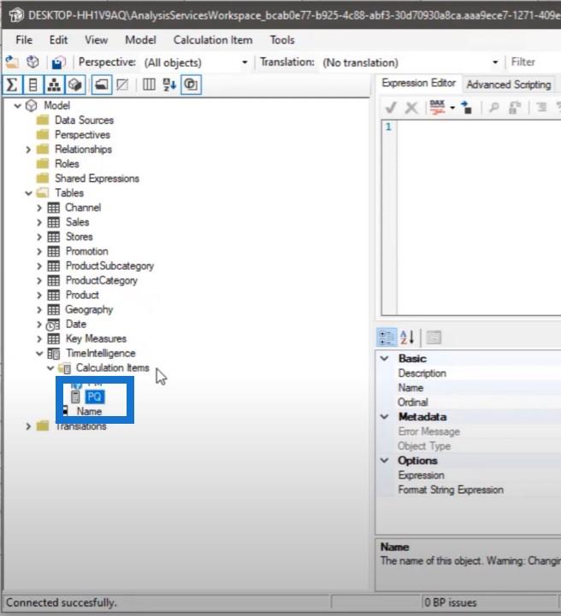Viewport: 561px width, 616px height.
Task: Toggle metadata info columns button
Action: 149,85
